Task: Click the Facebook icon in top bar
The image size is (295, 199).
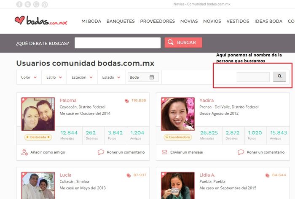Action: coord(19,5)
